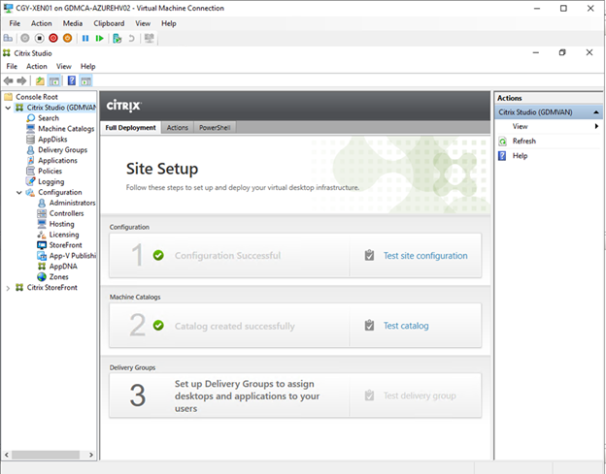The height and width of the screenshot is (474, 606).
Task: Click the Turn Off VM stop icon
Action: [40, 38]
